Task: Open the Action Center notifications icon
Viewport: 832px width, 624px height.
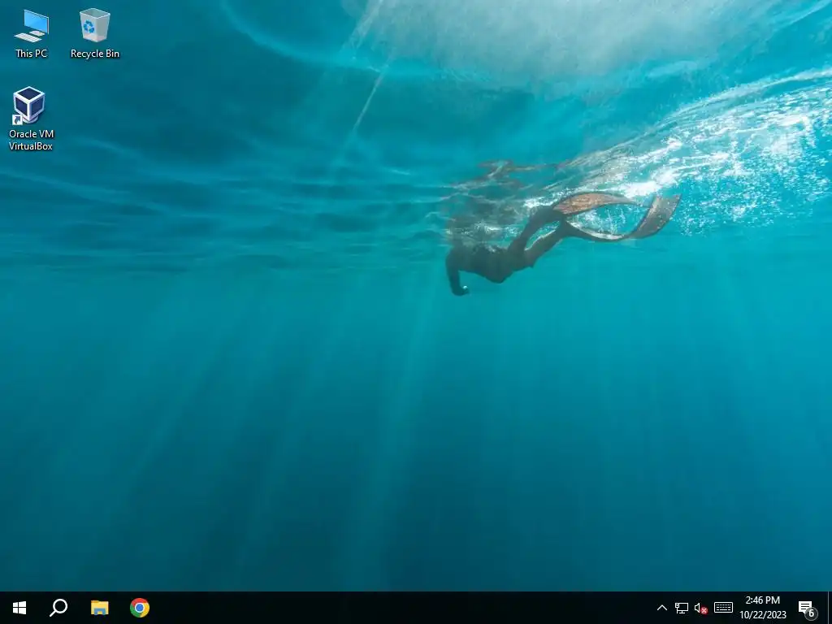Action: click(x=807, y=608)
